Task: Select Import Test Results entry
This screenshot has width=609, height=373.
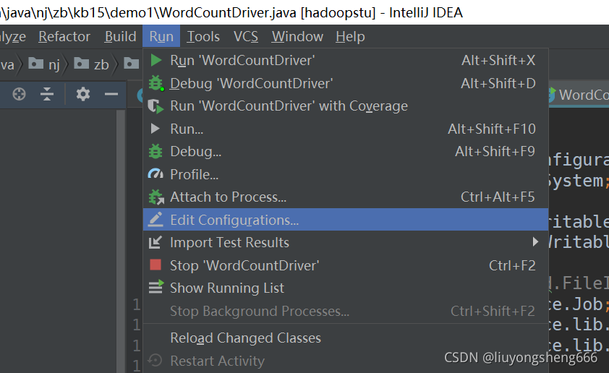Action: [346, 243]
